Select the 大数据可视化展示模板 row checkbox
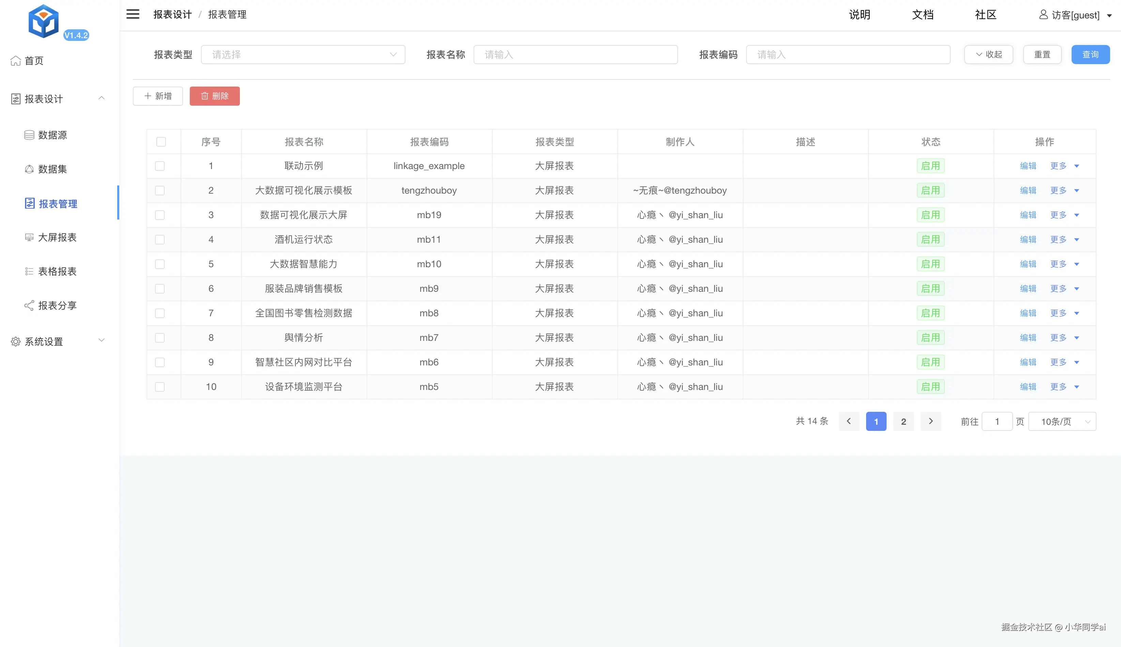Screen dimensions: 1121x647 click(160, 191)
